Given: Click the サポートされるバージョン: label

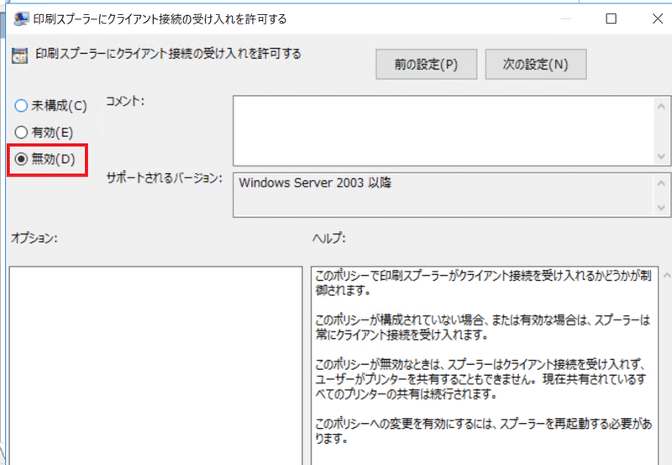Looking at the screenshot, I should pos(164,178).
